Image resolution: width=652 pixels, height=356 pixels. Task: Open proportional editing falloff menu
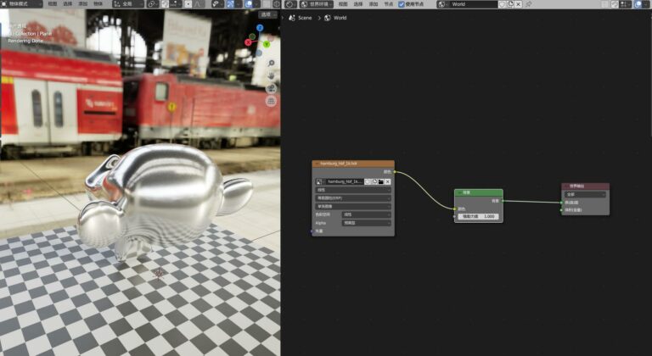(x=198, y=4)
